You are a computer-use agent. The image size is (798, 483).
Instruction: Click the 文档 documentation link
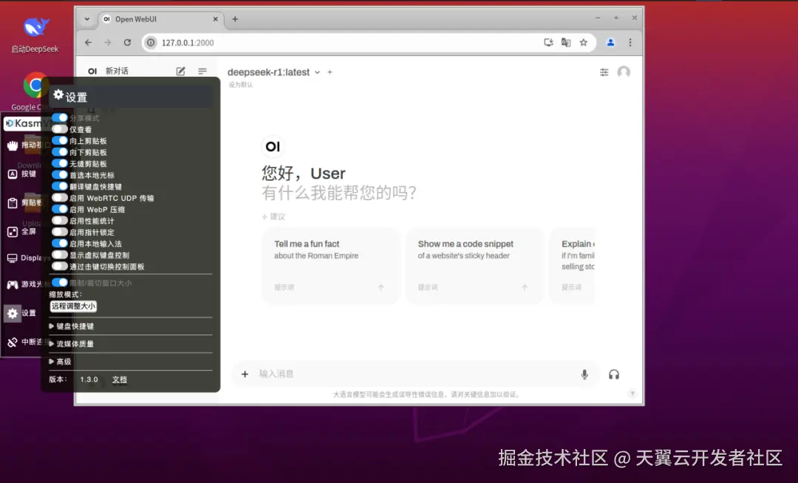120,380
